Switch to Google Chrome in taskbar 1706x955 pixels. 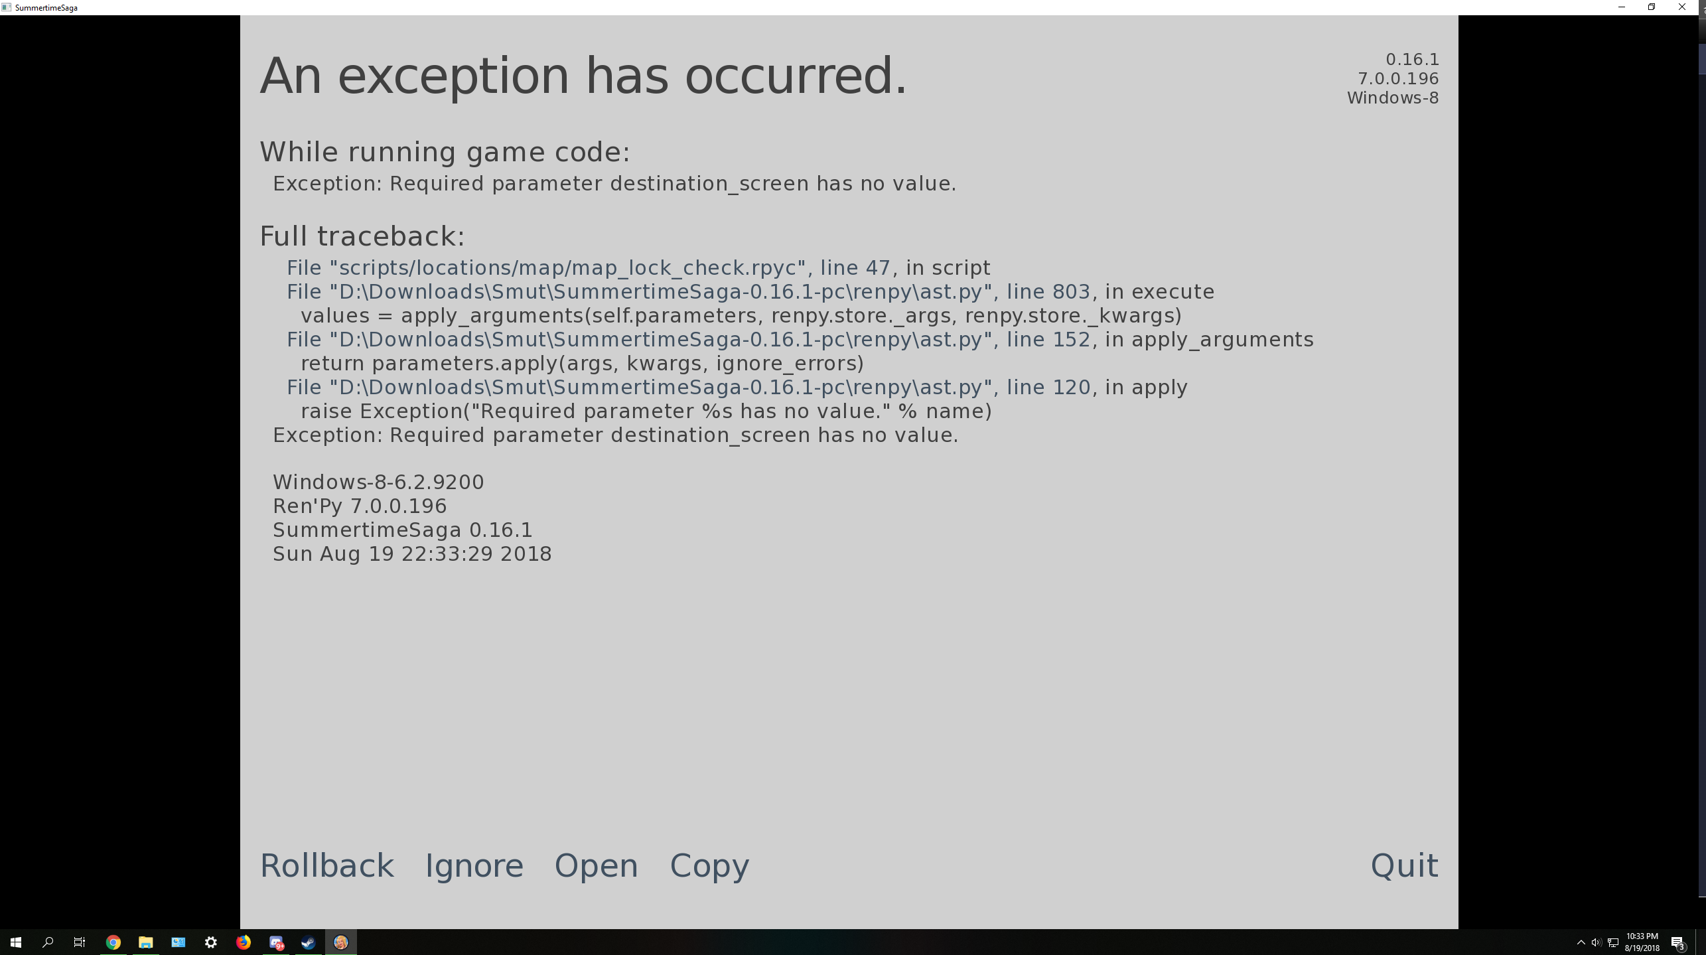pyautogui.click(x=113, y=942)
